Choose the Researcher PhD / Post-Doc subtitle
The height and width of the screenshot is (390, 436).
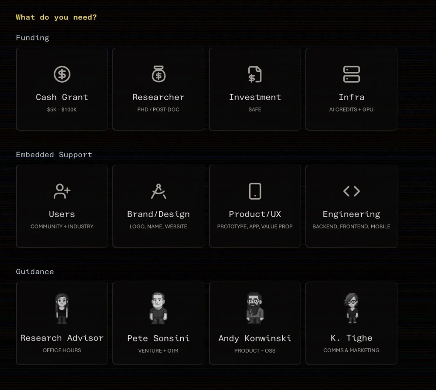158,109
